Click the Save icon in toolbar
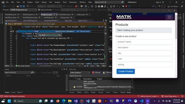Image resolution: width=185 pixels, height=104 pixels. (x=21, y=6)
